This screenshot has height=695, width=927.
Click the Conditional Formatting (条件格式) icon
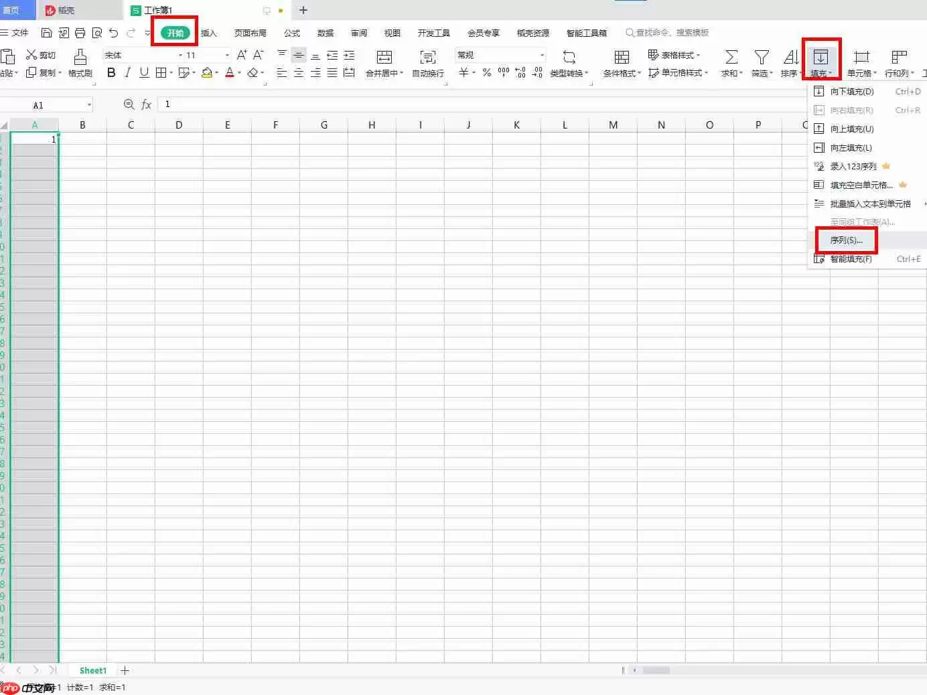click(622, 57)
